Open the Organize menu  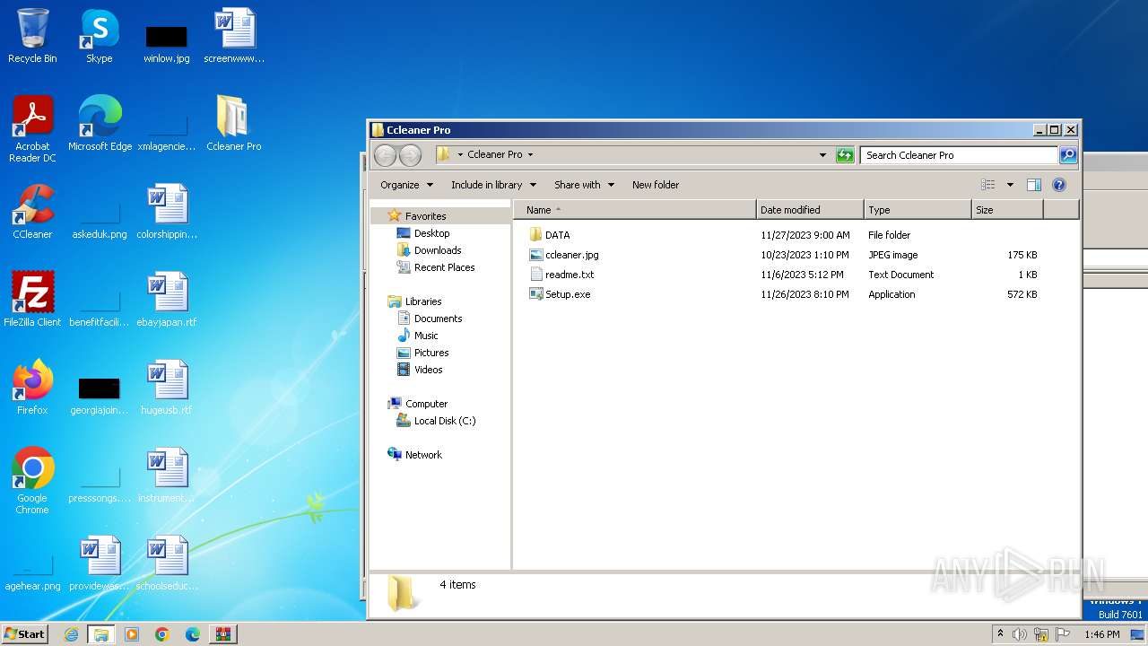click(406, 185)
